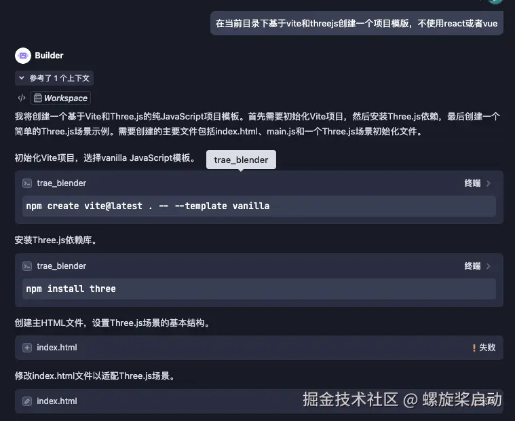Click the 创建主HTML文件 description line
Viewport: 515px width, 421px height.
click(112, 323)
